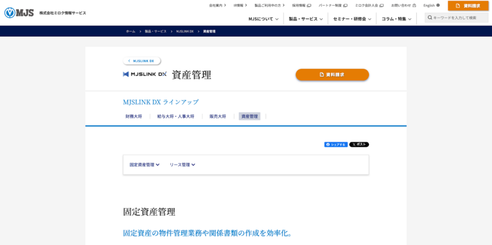Expand セミナー・研修会 navigation menu
The width and height of the screenshot is (492, 245).
[352, 19]
